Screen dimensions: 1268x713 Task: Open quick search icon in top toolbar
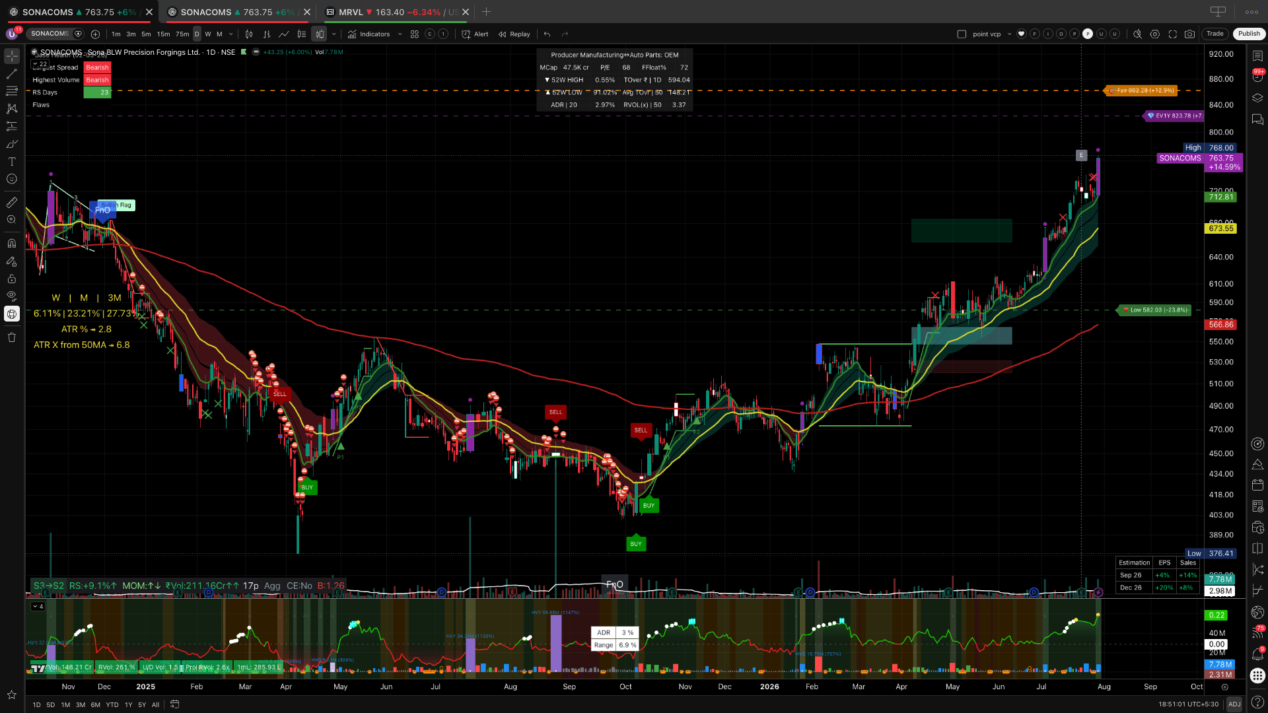pos(1137,34)
